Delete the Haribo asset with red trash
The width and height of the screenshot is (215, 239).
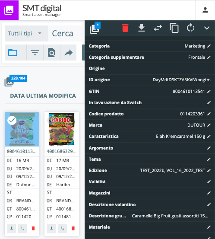[x=73, y=228]
